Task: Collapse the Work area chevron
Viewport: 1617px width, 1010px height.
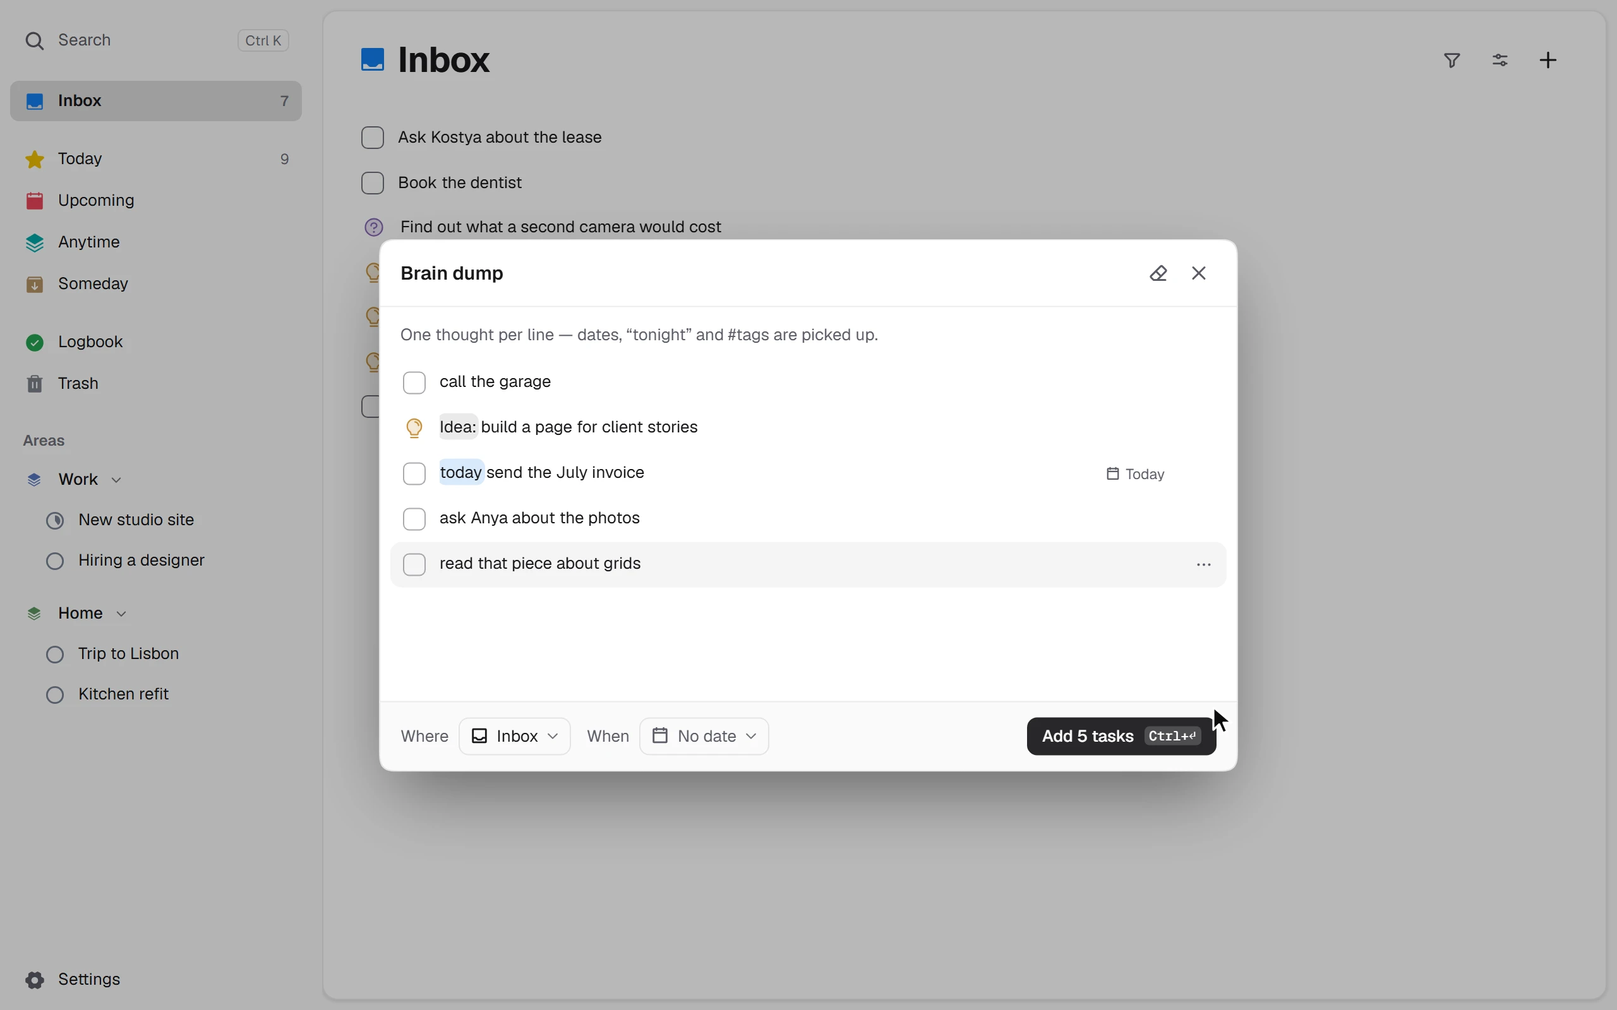Action: pyautogui.click(x=116, y=480)
